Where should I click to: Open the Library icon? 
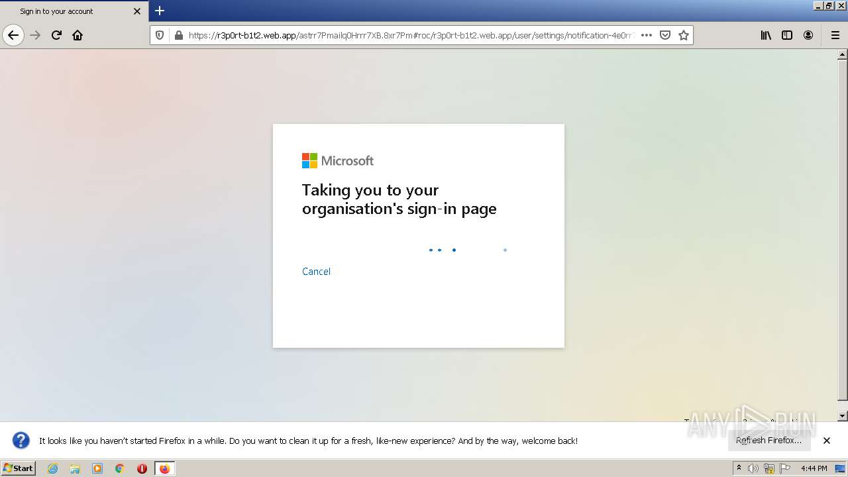(766, 35)
